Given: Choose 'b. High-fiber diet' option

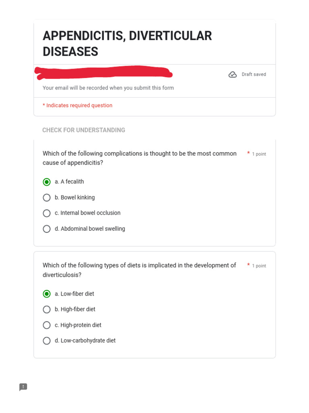Looking at the screenshot, I should [x=47, y=309].
